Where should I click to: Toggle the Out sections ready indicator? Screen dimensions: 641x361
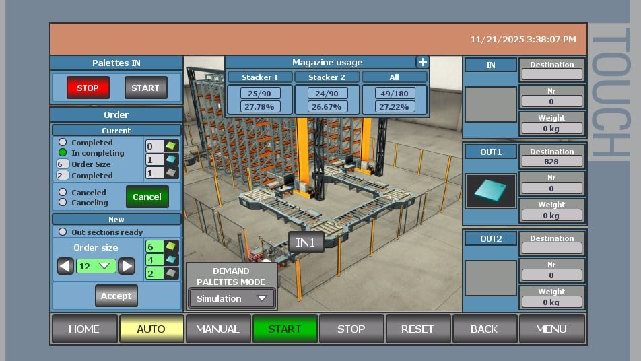tap(63, 232)
